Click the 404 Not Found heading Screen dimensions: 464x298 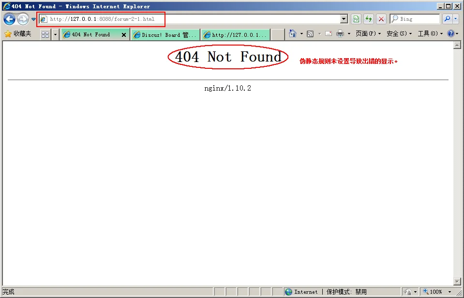[x=228, y=57]
